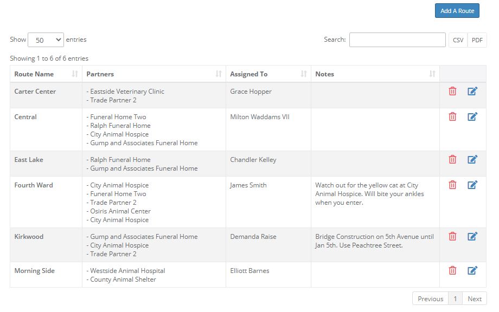Select page 1 in pagination
This screenshot has width=499, height=312.
455,298
